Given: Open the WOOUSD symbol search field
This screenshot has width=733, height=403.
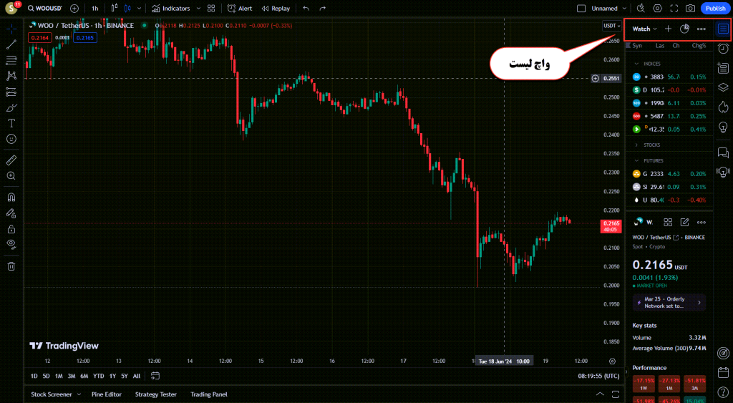Looking at the screenshot, I should (45, 9).
